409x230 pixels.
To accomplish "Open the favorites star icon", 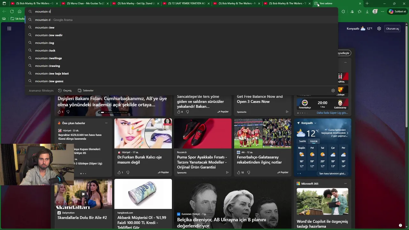I will coord(359,11).
